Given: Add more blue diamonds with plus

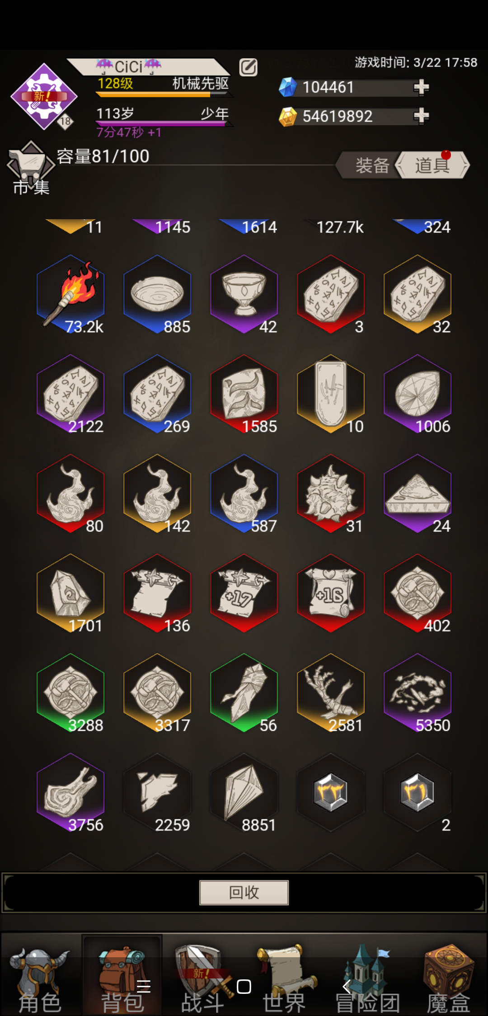Looking at the screenshot, I should tap(421, 87).
